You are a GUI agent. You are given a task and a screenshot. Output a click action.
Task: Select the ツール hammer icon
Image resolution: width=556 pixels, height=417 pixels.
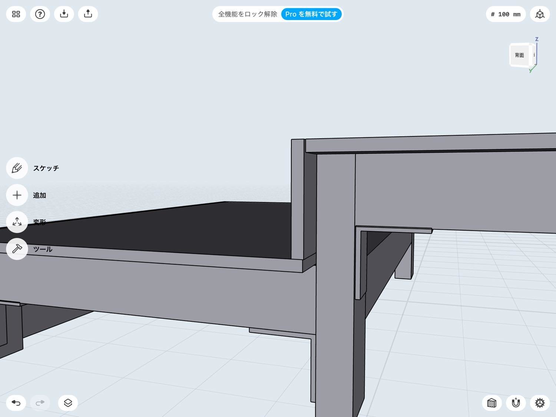[17, 249]
